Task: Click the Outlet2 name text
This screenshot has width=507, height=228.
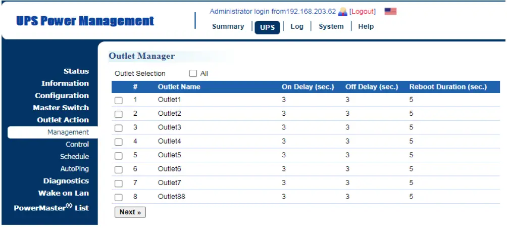Action: click(169, 114)
